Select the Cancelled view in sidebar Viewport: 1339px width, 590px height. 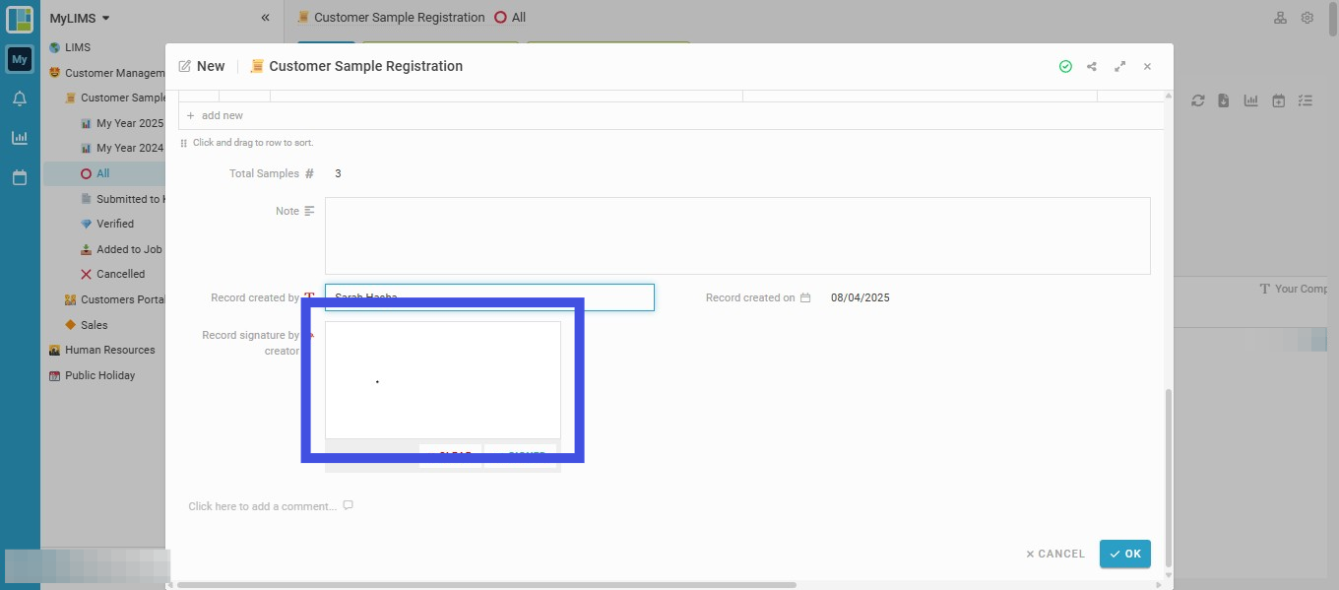pyautogui.click(x=120, y=274)
